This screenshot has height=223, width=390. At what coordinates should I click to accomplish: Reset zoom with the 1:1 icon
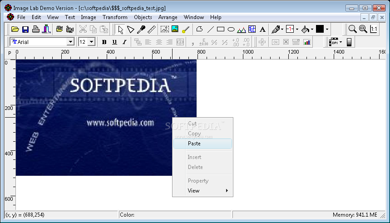pos(374,30)
